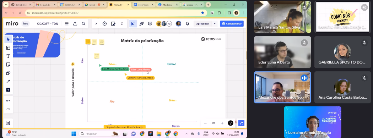Open dropdown arrow beside Apresentar
The height and width of the screenshot is (138, 373).
tap(215, 24)
